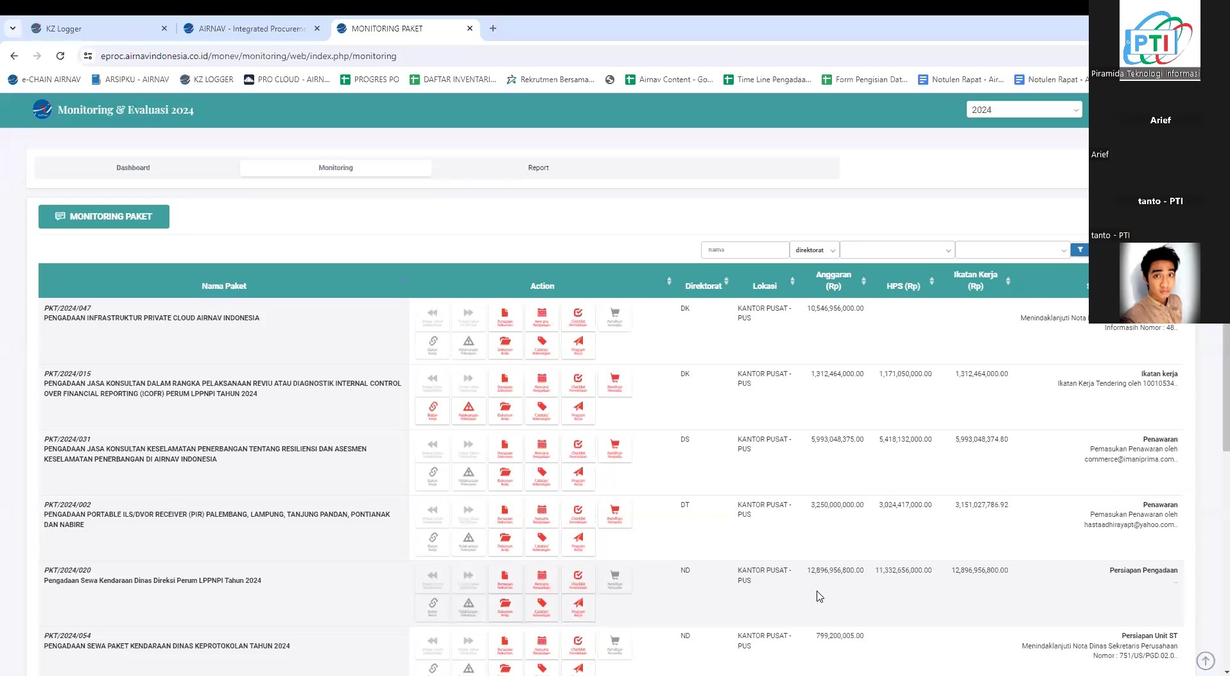Open Rencana Pengadaan calendar for PKT/2024/015
The image size is (1230, 676).
541,382
